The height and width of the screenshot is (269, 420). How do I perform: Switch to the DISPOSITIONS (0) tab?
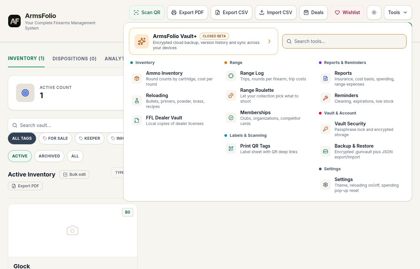coord(74,59)
